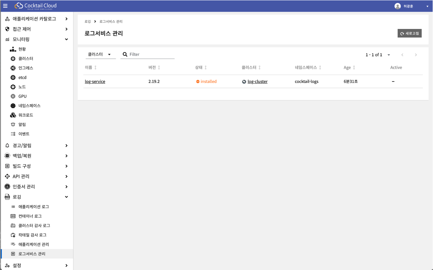
Task: Collapse the 모니터링 menu section
Action: tap(66, 39)
